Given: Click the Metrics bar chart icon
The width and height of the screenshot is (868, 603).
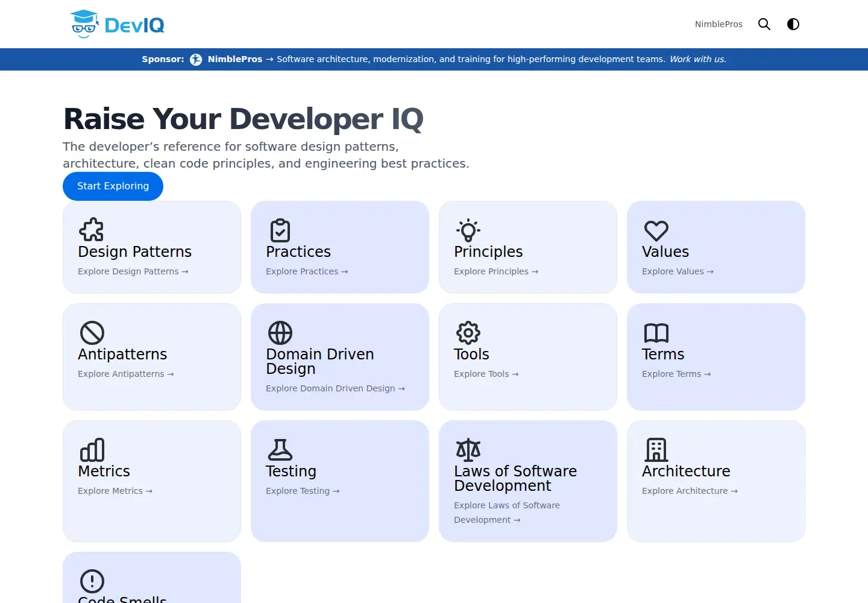Looking at the screenshot, I should (x=92, y=449).
